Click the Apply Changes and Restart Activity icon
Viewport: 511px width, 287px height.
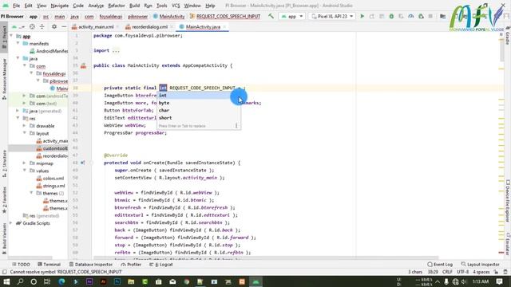click(372, 16)
